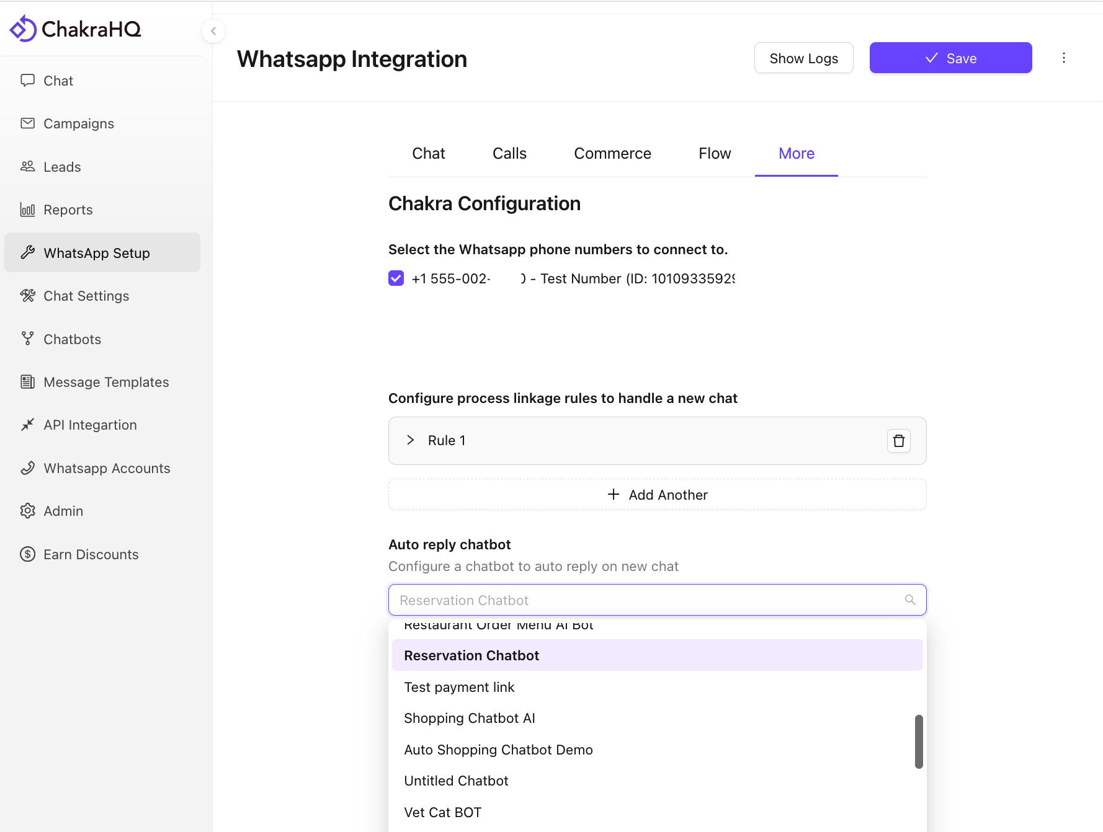Image resolution: width=1103 pixels, height=832 pixels.
Task: Click the chatbot dropdown list scrollbar
Action: pos(919,741)
